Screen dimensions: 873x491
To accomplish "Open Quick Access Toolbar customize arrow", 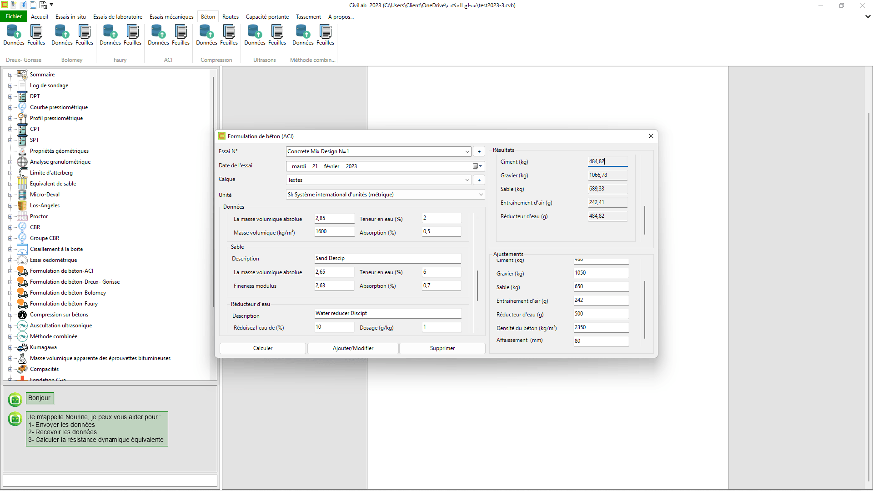I will coord(51,5).
